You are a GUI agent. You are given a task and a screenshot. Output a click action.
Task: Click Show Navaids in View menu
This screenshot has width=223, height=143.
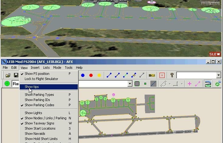click(x=35, y=134)
